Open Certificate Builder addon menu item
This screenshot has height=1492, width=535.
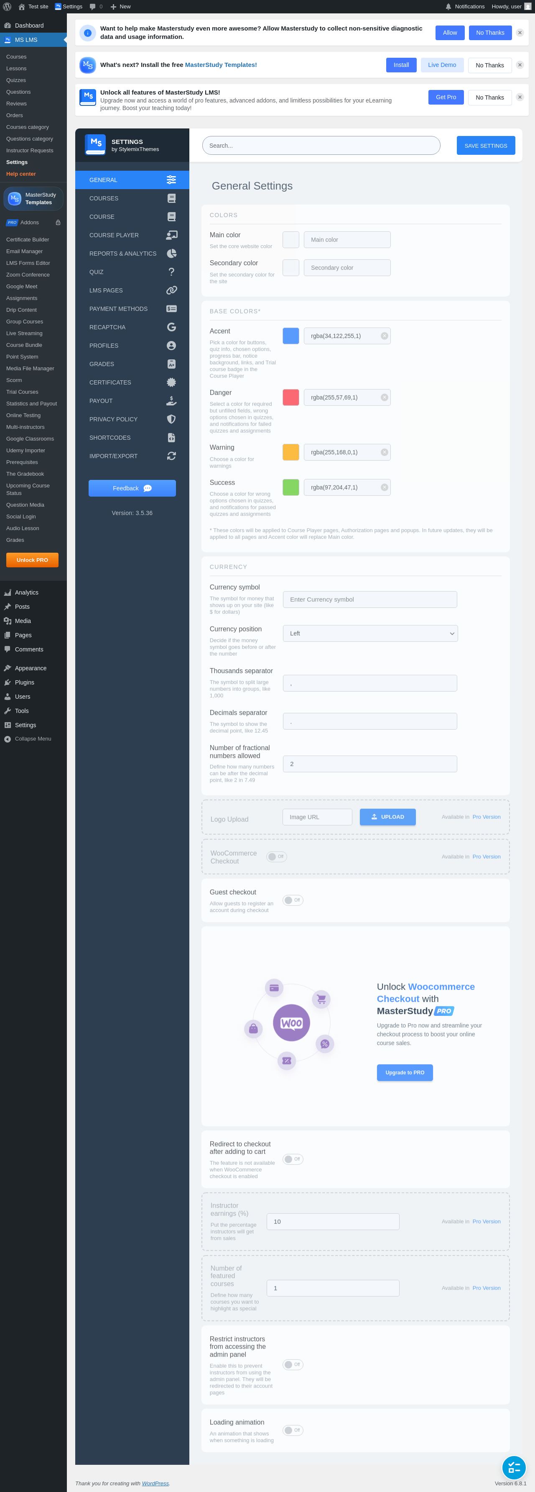(x=28, y=240)
